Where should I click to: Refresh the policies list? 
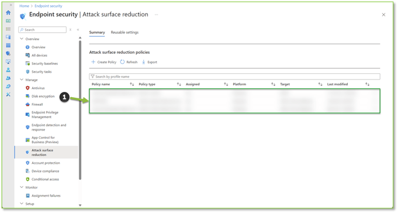pos(129,62)
